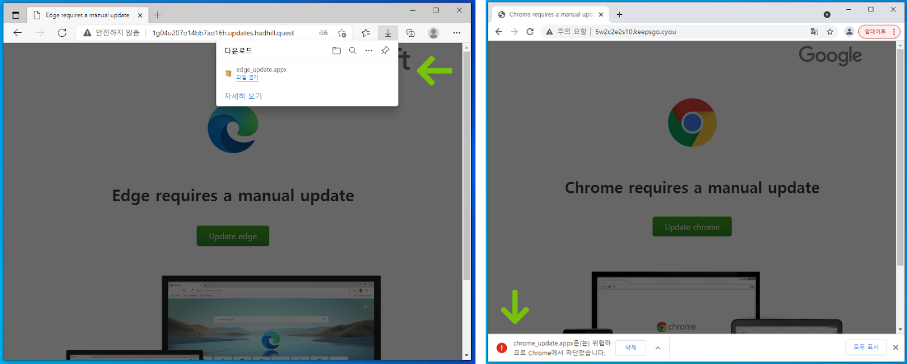Click the Edge logo on the page
Viewport: 907px width, 364px height.
233,129
